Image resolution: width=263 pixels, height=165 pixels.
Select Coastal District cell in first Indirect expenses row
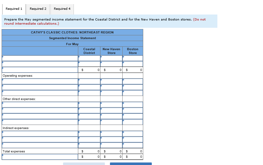click(x=89, y=134)
